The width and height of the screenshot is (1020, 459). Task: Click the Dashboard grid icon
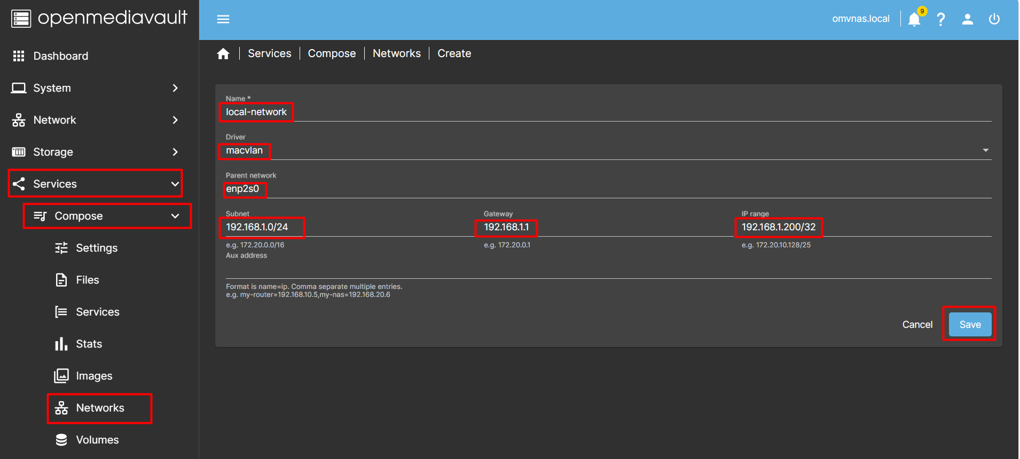pos(19,56)
